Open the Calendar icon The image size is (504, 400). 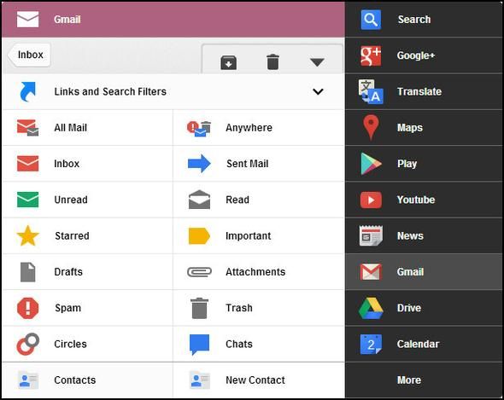click(x=371, y=345)
